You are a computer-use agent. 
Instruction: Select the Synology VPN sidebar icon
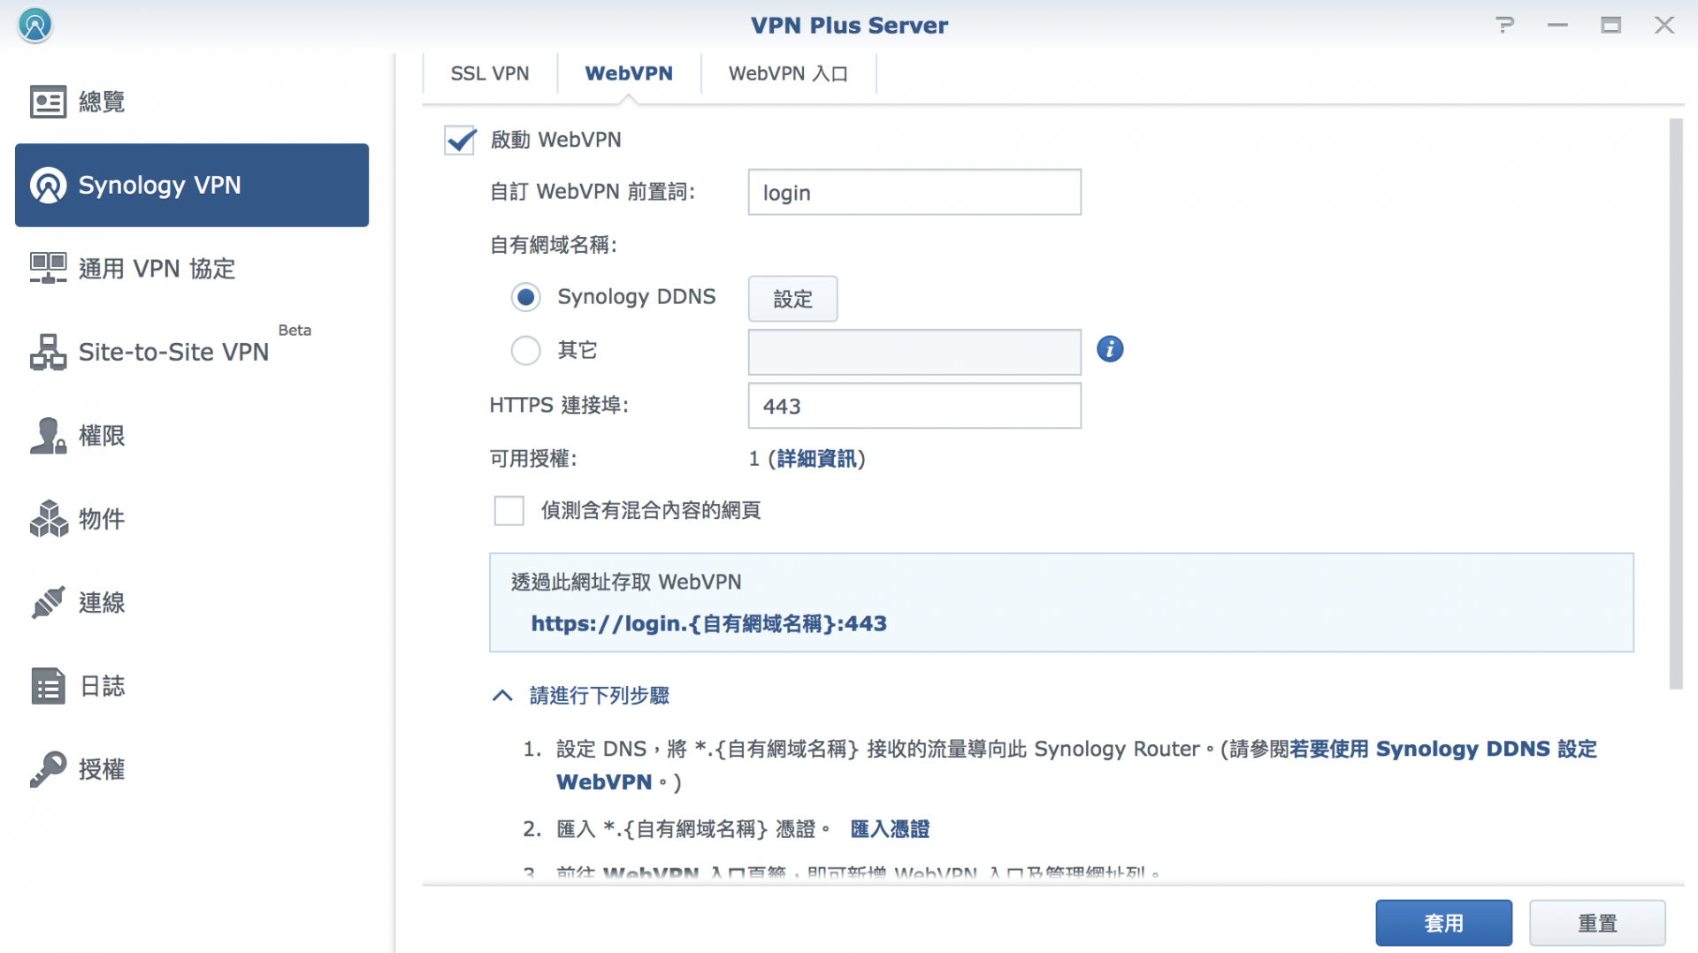pyautogui.click(x=48, y=186)
